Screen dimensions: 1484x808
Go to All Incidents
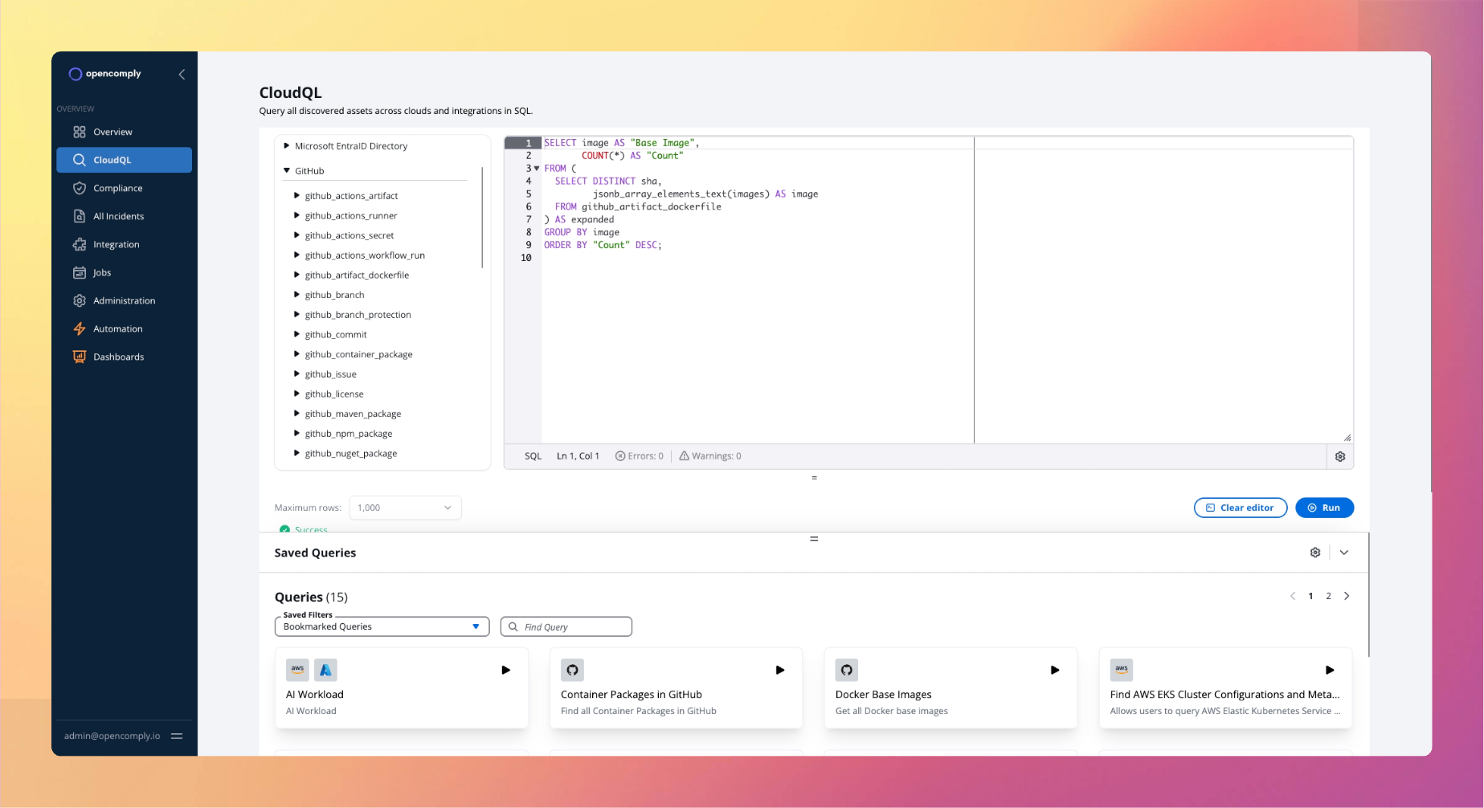[x=124, y=216]
